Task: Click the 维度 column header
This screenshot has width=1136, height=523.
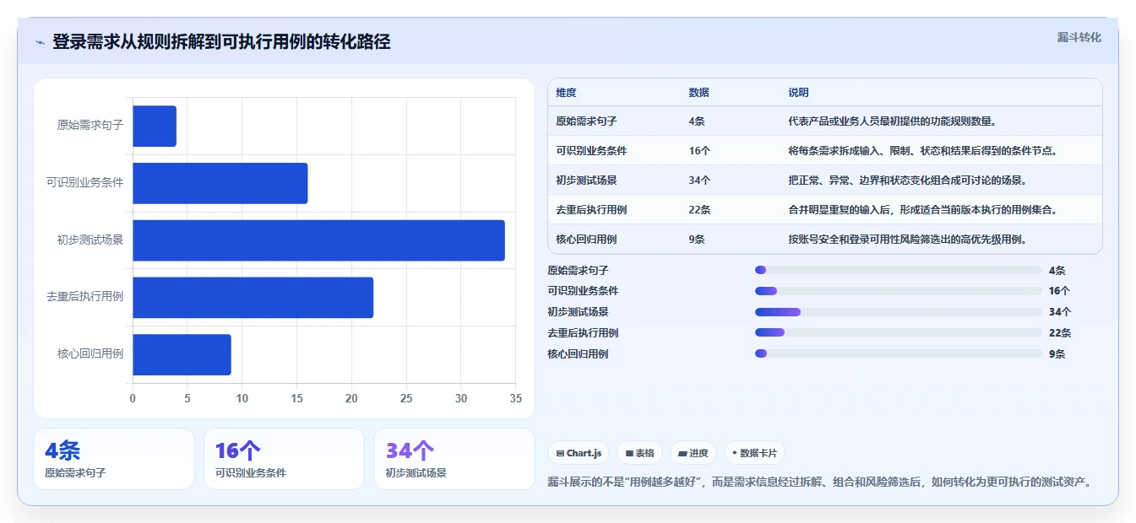Action: point(566,93)
